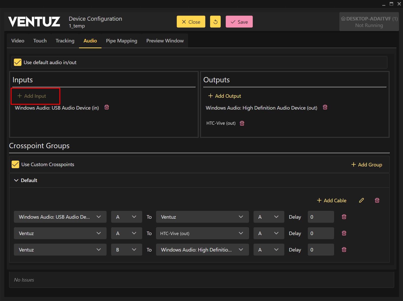Delete the Ventuz to HTC-Vive cable
Image resolution: width=403 pixels, height=301 pixels.
[x=344, y=233]
